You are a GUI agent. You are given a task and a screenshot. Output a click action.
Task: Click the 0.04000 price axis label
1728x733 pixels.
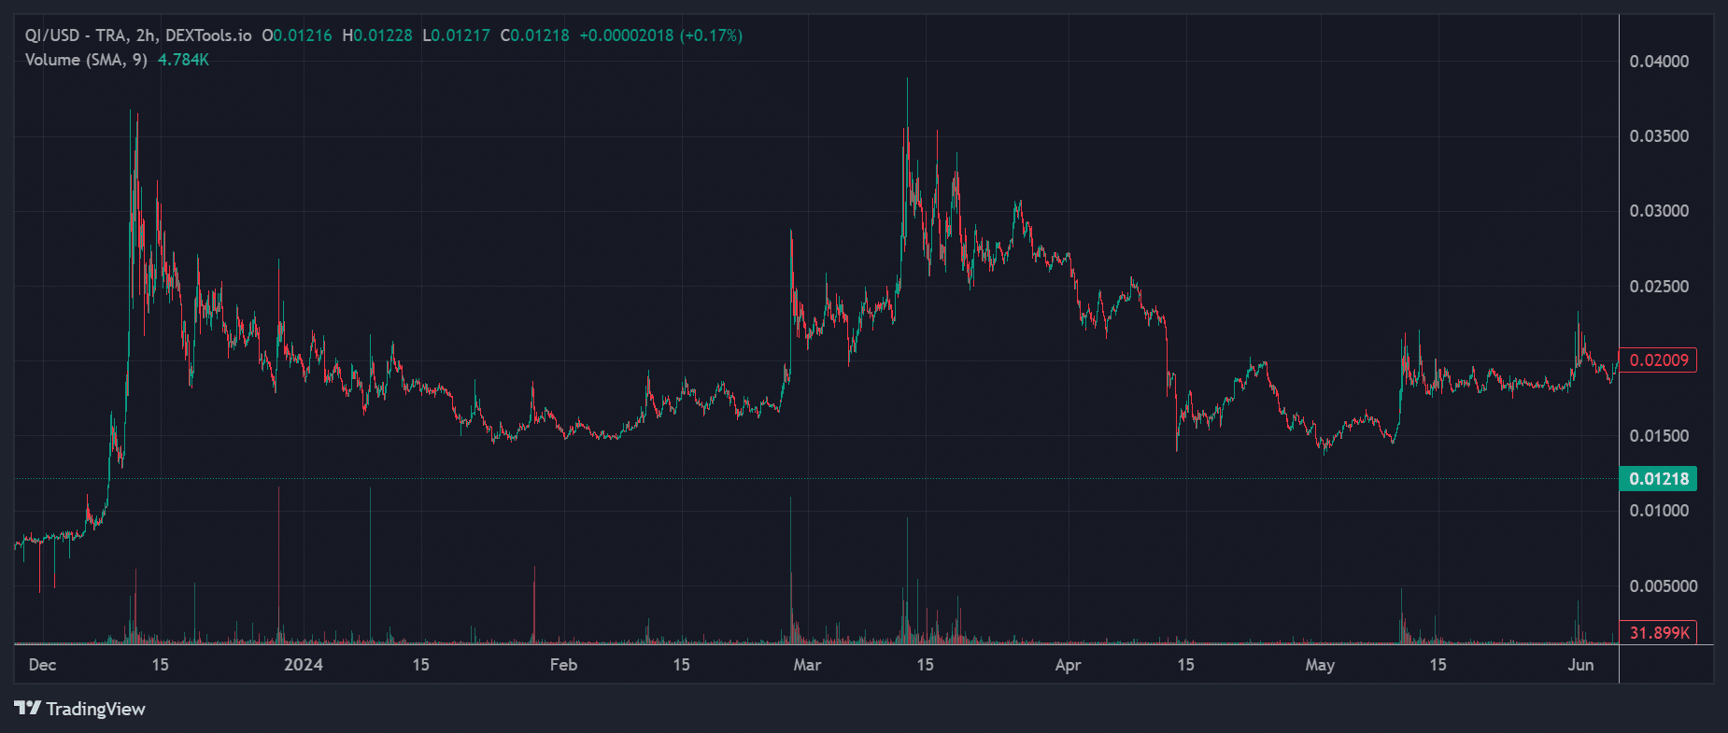(x=1659, y=62)
